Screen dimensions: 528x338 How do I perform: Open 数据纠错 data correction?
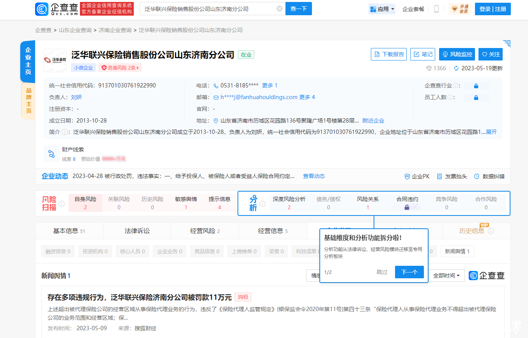(x=489, y=176)
